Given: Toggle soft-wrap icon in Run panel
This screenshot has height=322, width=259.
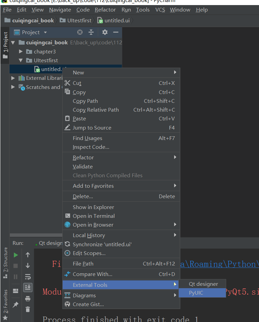Looking at the screenshot, I should (28, 277).
